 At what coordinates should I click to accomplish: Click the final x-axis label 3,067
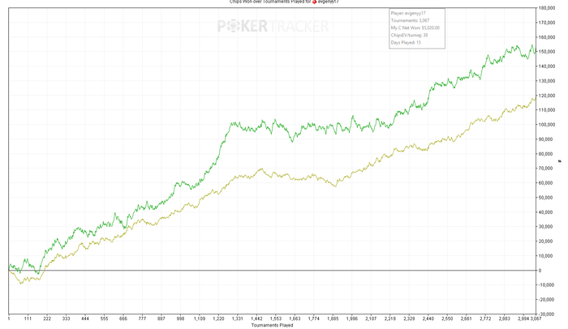tap(536, 318)
